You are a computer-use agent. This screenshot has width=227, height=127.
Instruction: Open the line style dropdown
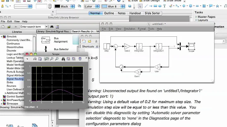[x=30, y=6]
